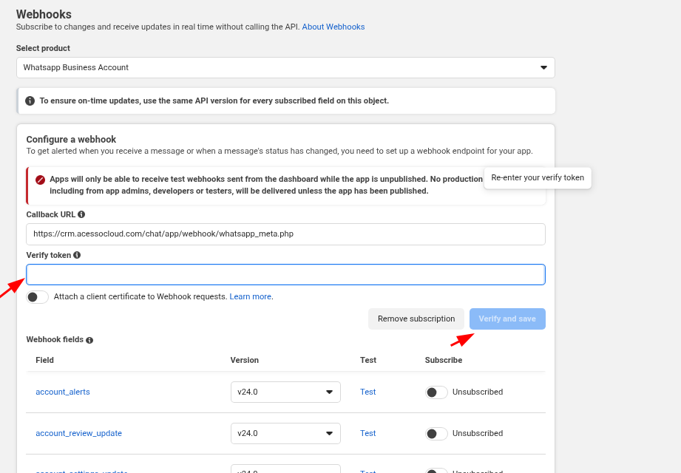
Task: Focus the Verify token input field
Action: 285,275
